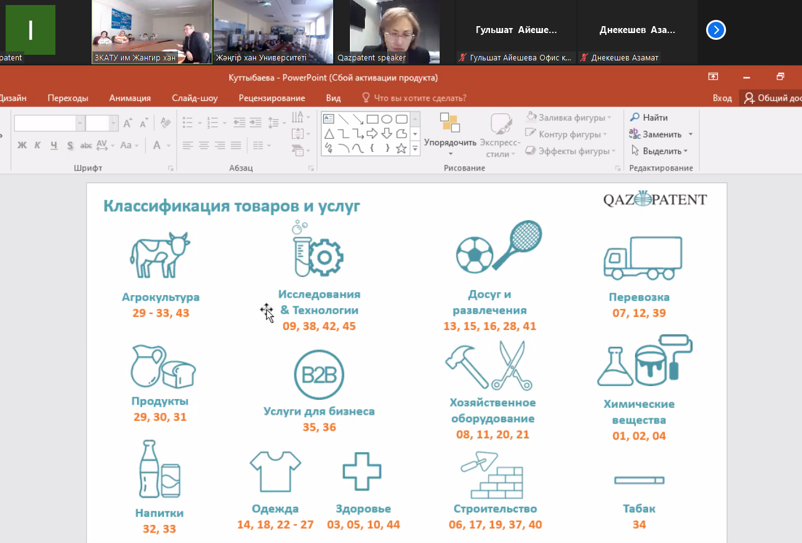Viewport: 802px width, 543px height.
Task: Open the font name dropdown
Action: click(80, 123)
